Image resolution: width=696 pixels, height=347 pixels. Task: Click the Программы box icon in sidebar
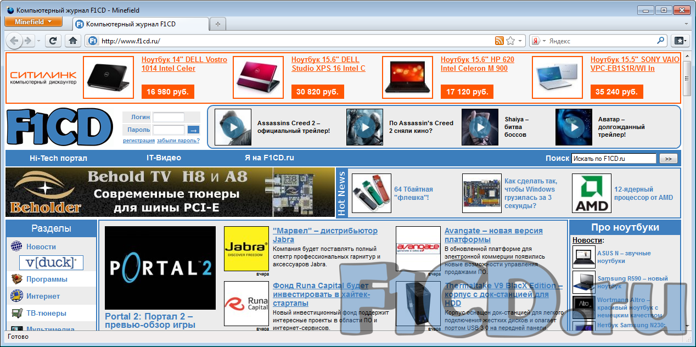coord(16,279)
